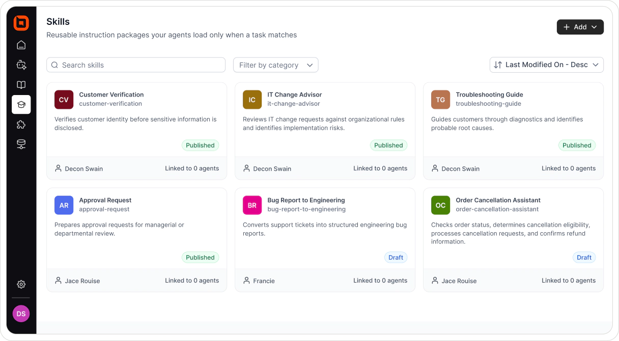Viewport: 619px width, 341px height.
Task: Click the CV Customer Verification avatar
Action: pos(64,100)
